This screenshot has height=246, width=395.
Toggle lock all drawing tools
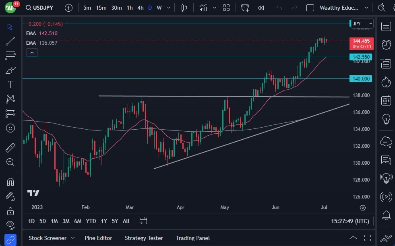[10, 211]
